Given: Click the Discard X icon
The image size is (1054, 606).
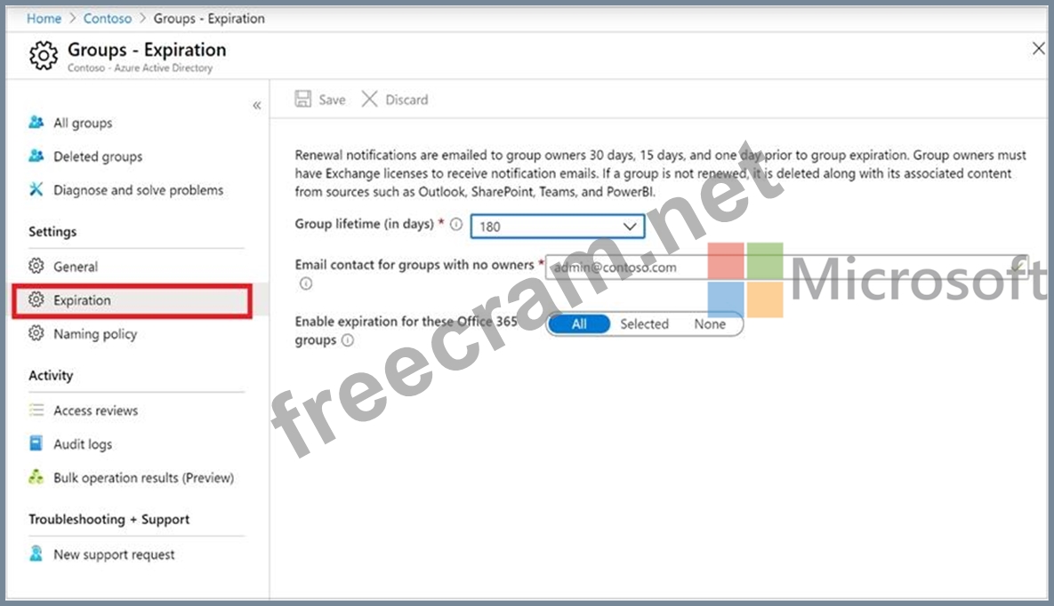Looking at the screenshot, I should (370, 100).
